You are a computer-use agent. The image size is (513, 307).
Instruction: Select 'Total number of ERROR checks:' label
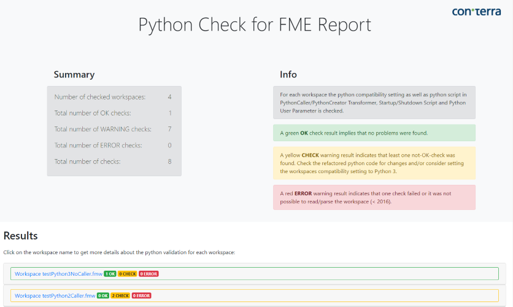coord(98,146)
